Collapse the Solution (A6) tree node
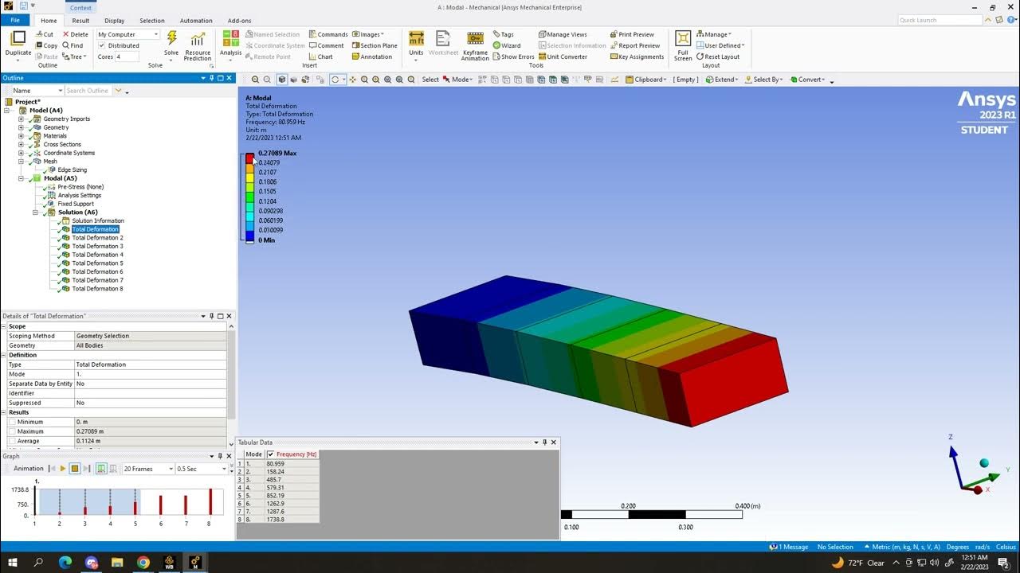This screenshot has width=1020, height=573. coord(35,212)
